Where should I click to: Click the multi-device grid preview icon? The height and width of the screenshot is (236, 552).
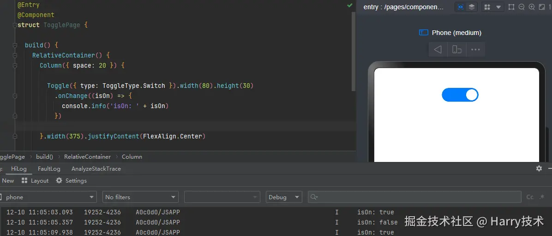[x=487, y=7]
